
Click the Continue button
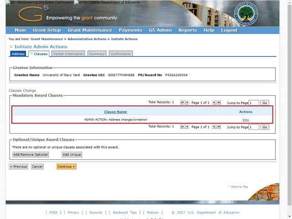coord(67,167)
